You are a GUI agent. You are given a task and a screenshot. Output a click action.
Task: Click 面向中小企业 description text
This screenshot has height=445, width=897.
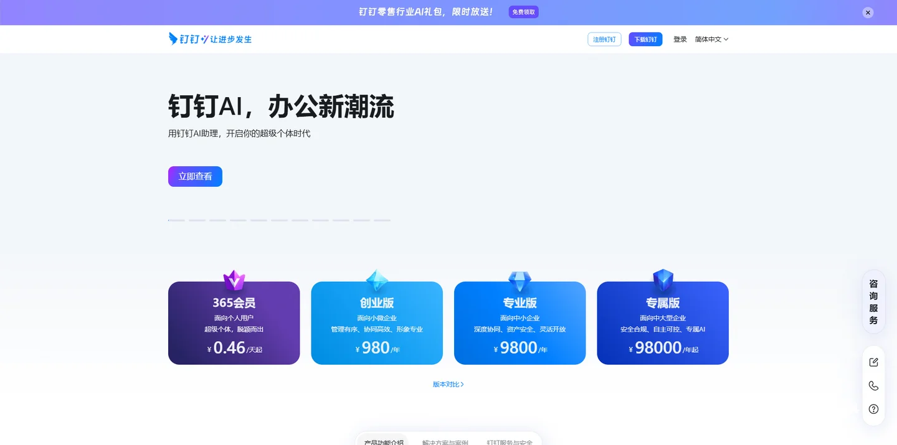pyautogui.click(x=520, y=318)
